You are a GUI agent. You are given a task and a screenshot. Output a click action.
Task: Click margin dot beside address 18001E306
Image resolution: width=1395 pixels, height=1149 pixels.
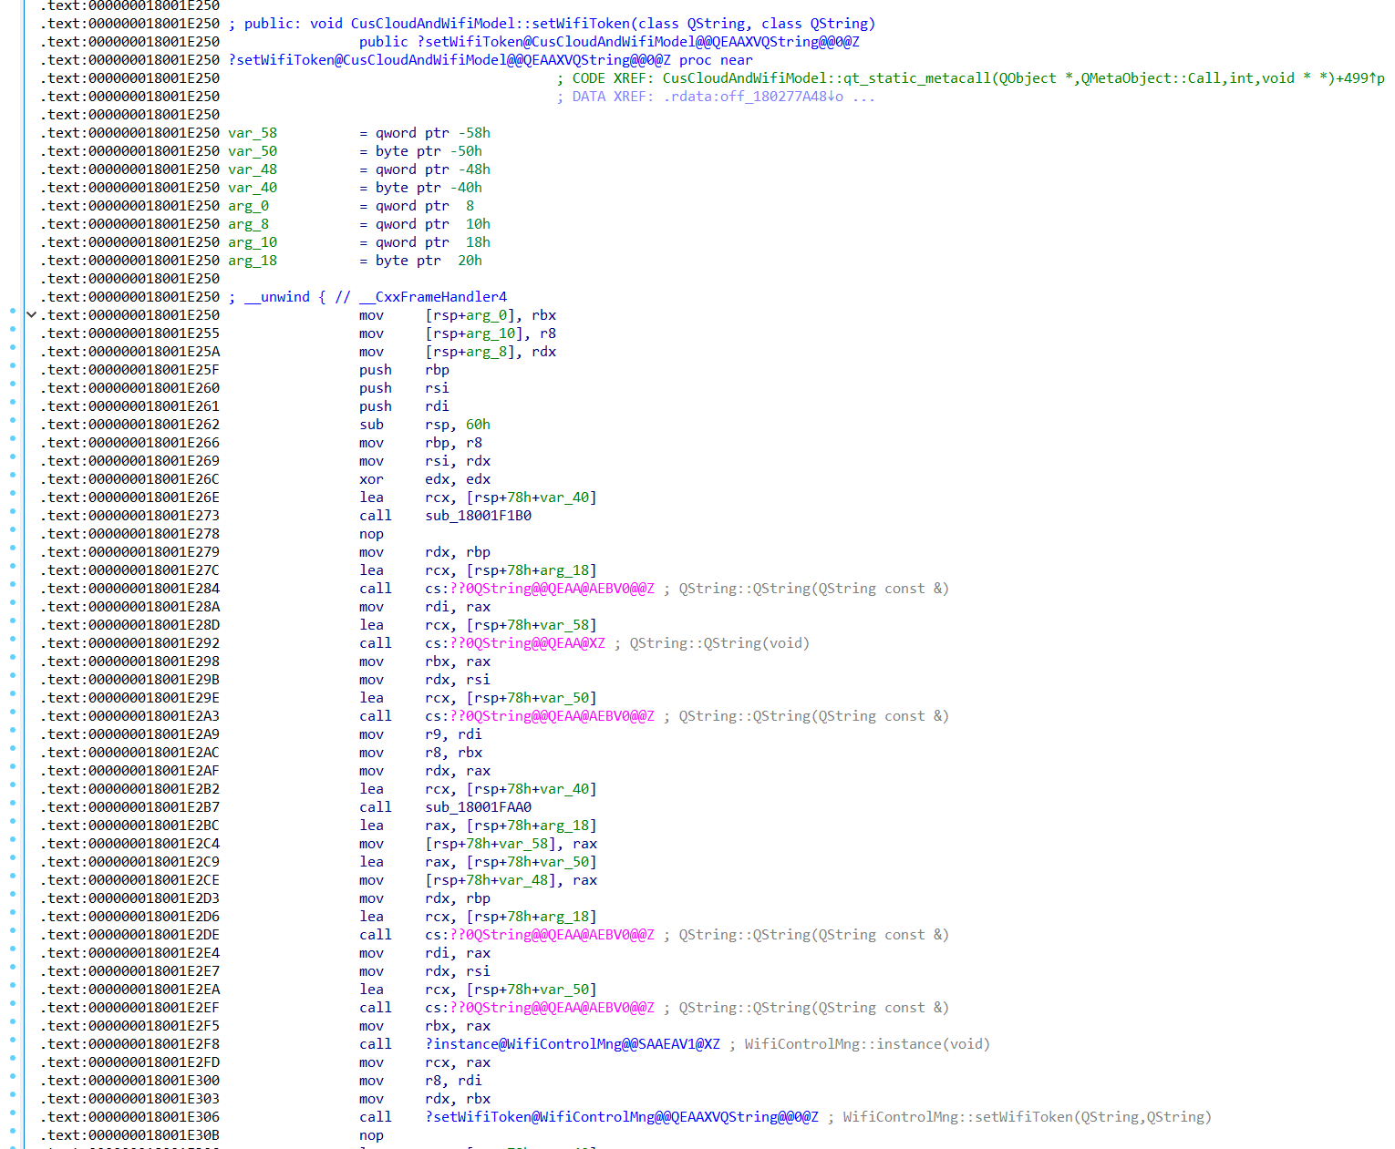[13, 1113]
